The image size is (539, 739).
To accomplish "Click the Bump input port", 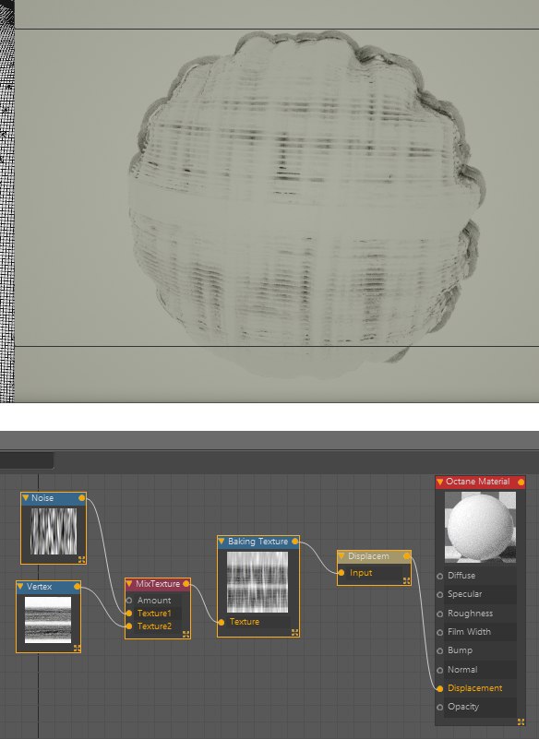I will coord(439,650).
